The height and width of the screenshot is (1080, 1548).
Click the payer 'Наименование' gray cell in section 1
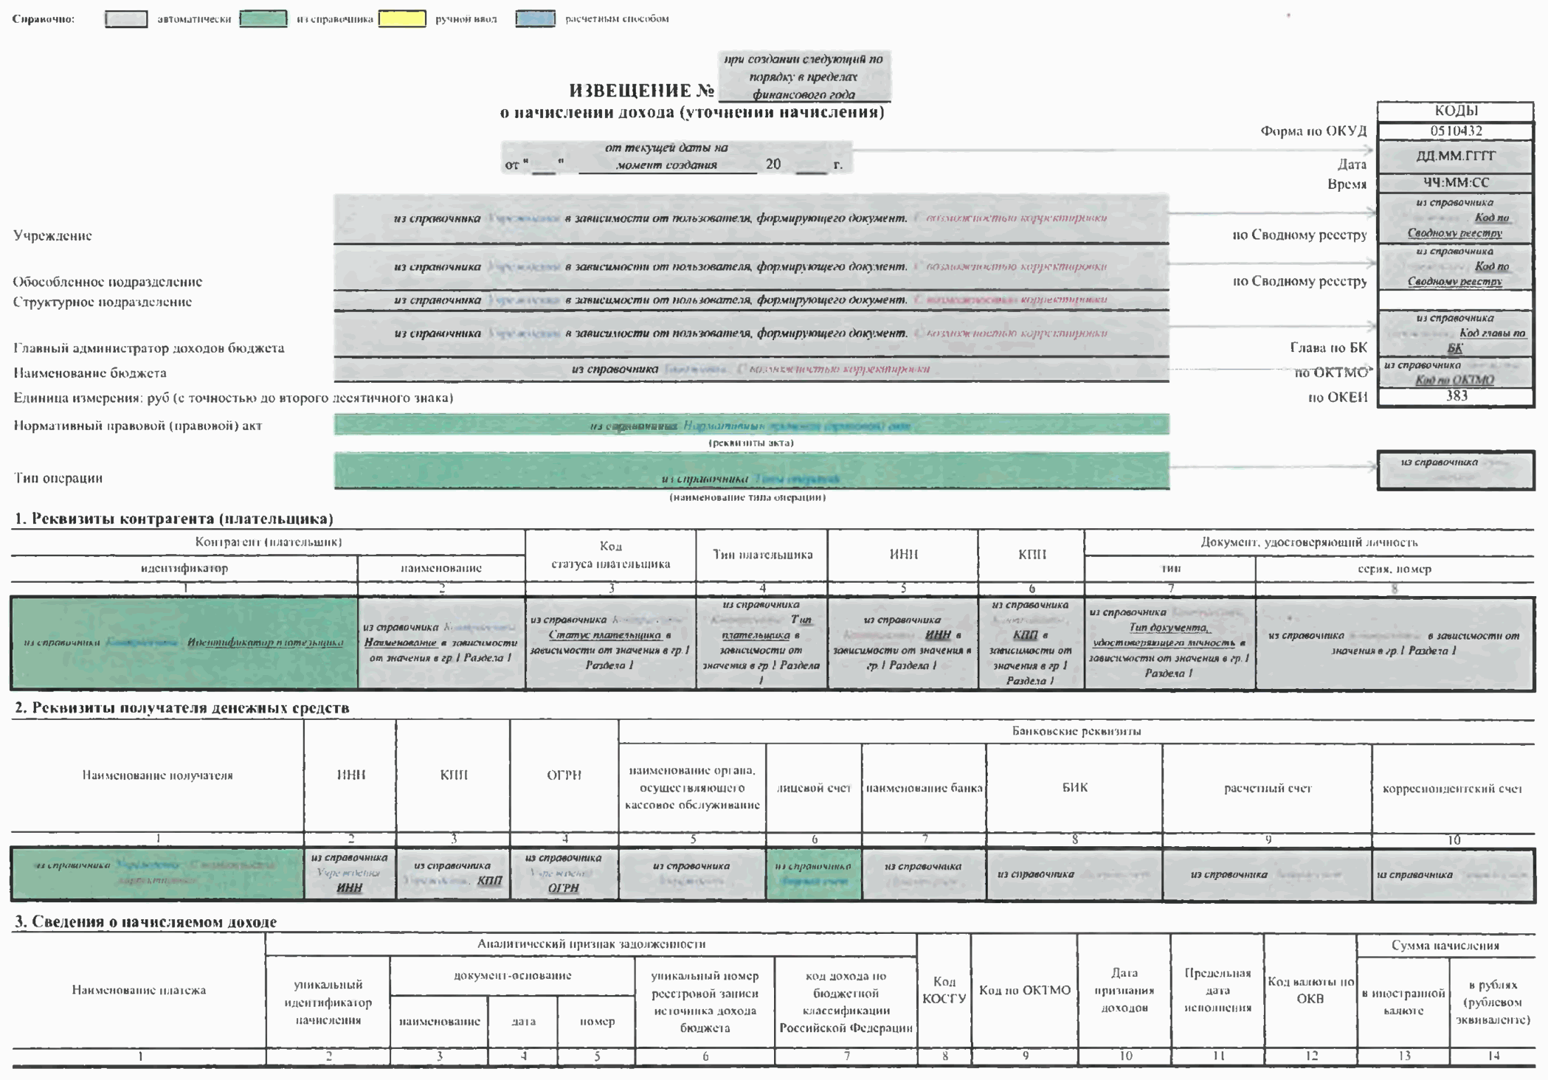click(x=441, y=643)
